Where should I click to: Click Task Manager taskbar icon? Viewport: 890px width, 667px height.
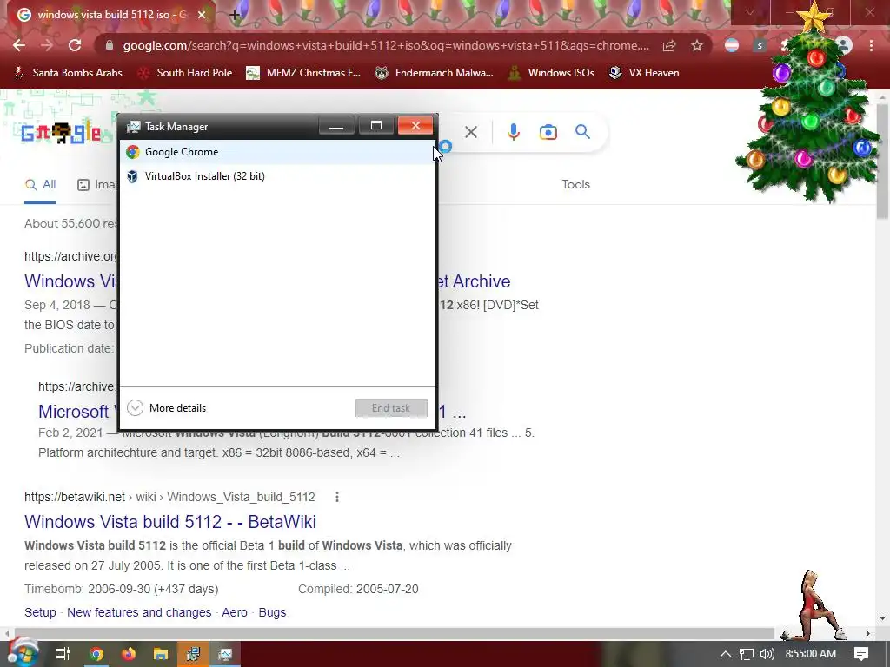coord(225,654)
